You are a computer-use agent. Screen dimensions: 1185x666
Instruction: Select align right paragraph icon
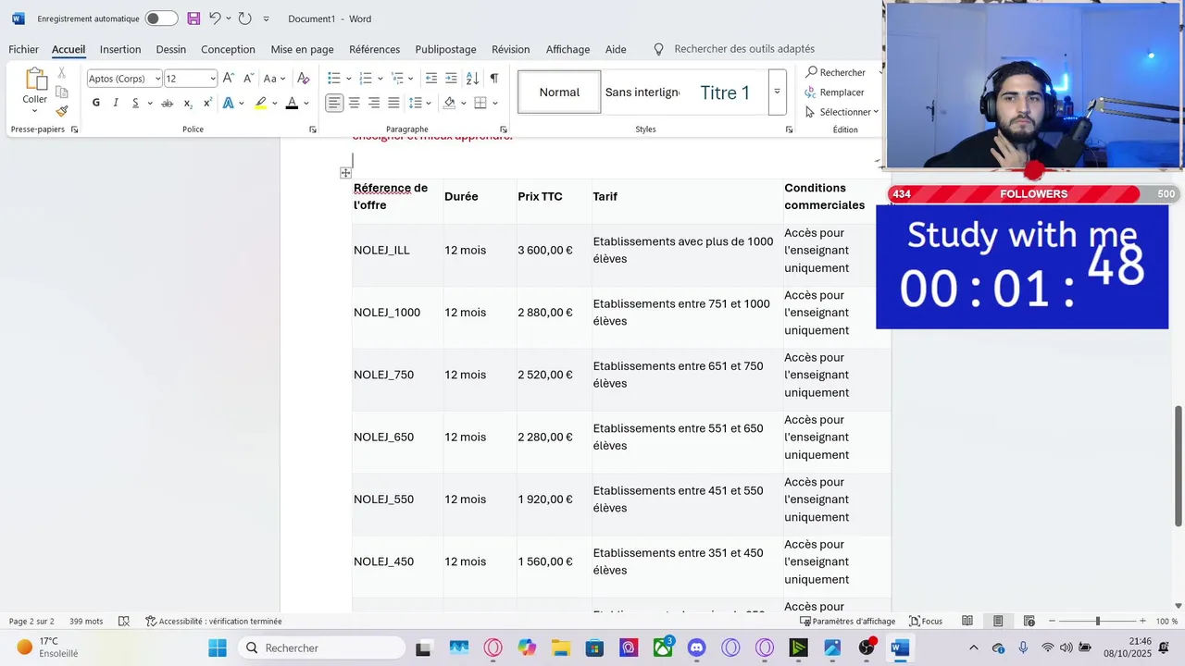[x=374, y=103]
